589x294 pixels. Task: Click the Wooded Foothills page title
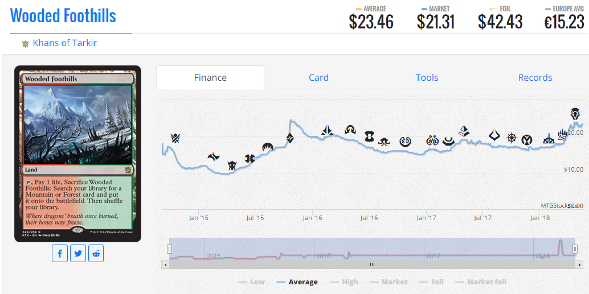tap(63, 16)
